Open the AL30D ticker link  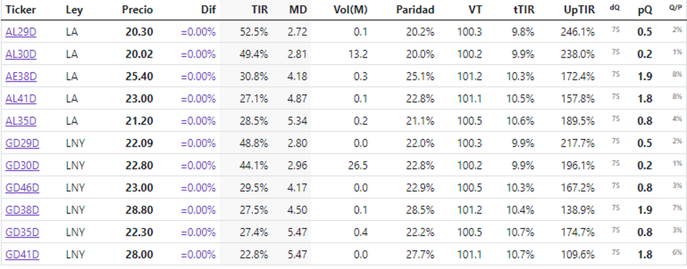pos(21,54)
